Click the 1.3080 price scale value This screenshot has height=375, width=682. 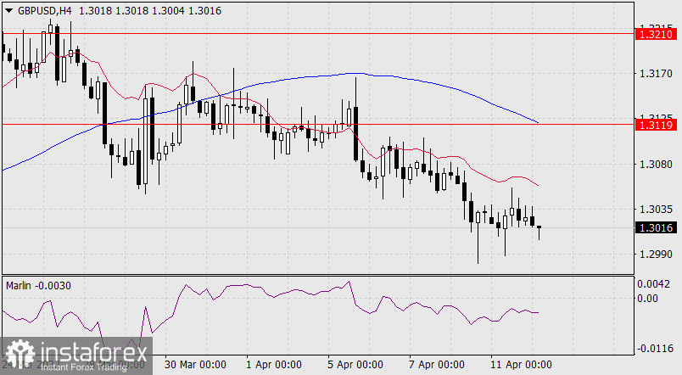pos(656,164)
